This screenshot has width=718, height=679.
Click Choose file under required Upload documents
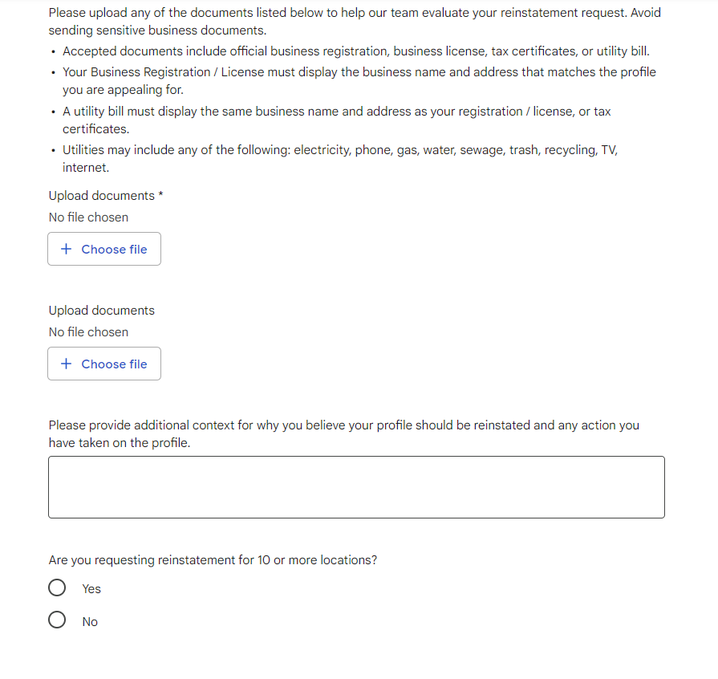104,249
